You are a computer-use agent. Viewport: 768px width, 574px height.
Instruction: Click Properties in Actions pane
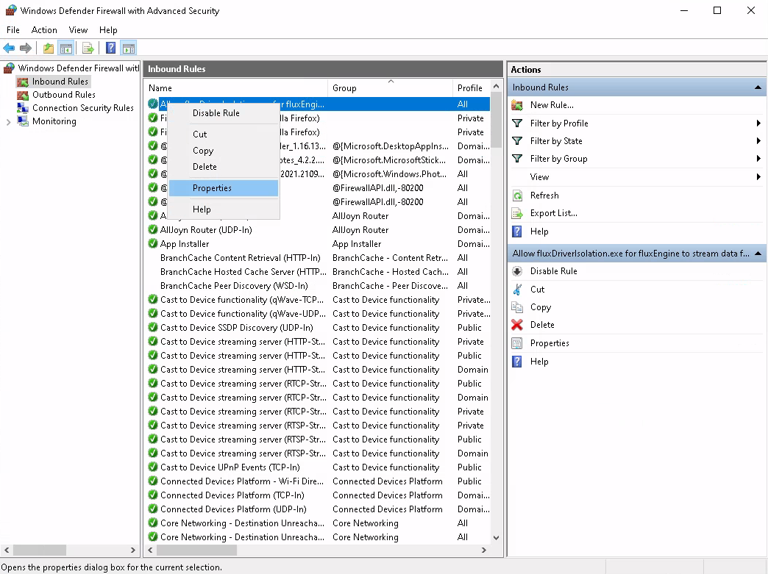[x=550, y=343]
